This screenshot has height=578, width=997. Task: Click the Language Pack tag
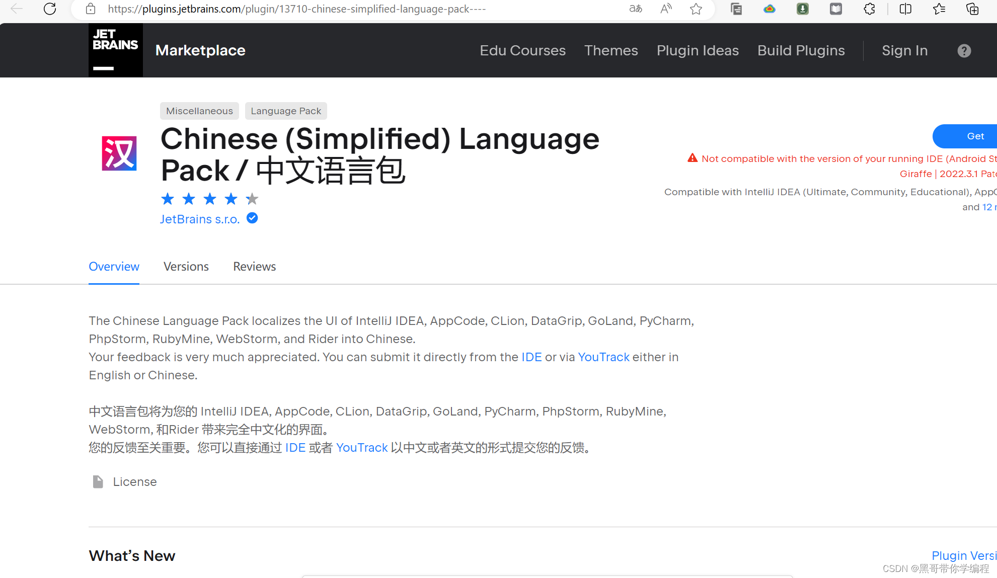coord(285,111)
